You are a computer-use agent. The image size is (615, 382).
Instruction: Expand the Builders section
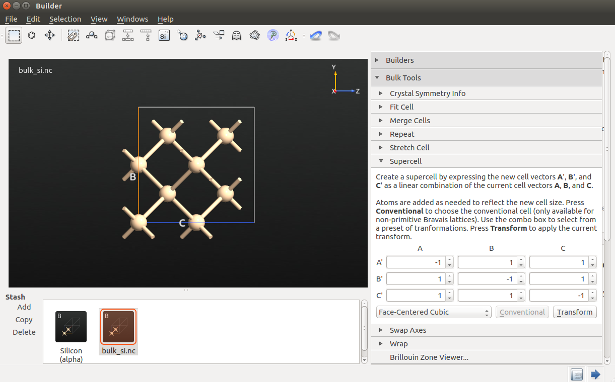[x=487, y=60]
